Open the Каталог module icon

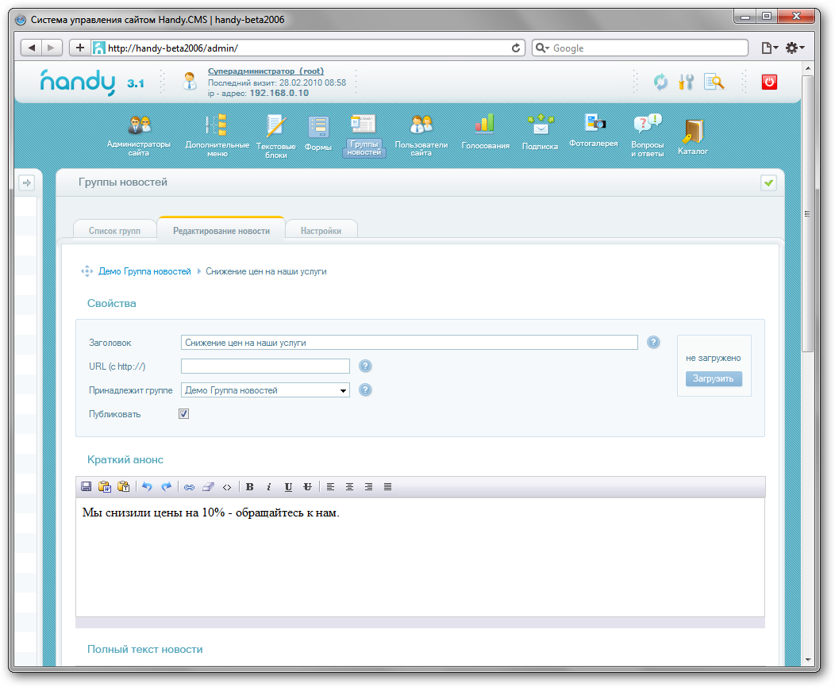pyautogui.click(x=692, y=132)
